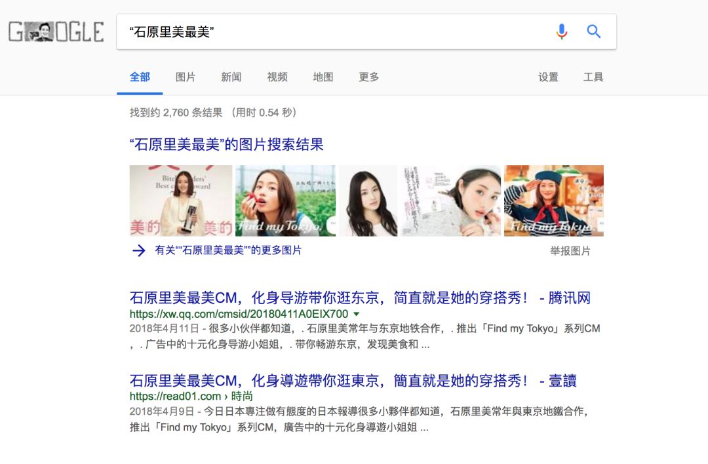Expand the green arrow beside xw.qq.com URL
The width and height of the screenshot is (708, 464).
tap(356, 314)
